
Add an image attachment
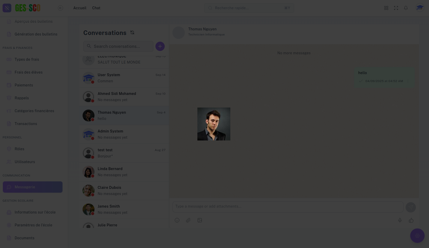point(200,220)
